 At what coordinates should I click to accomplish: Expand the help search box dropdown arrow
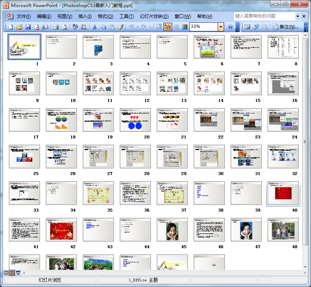click(x=298, y=16)
